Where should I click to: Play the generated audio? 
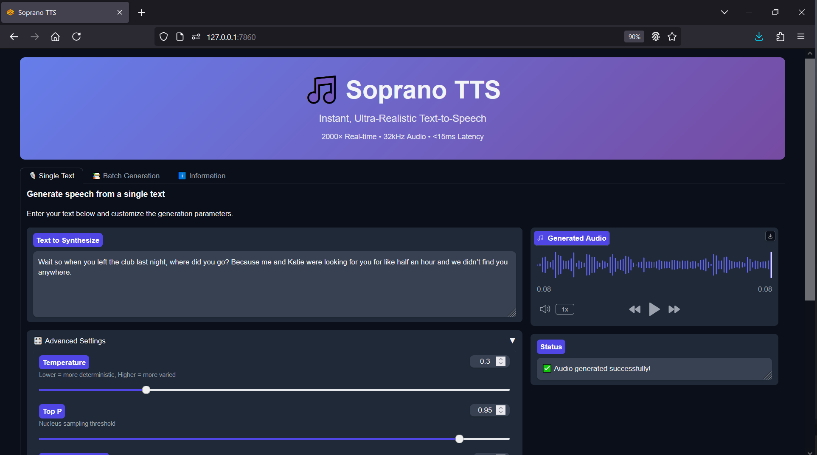654,309
